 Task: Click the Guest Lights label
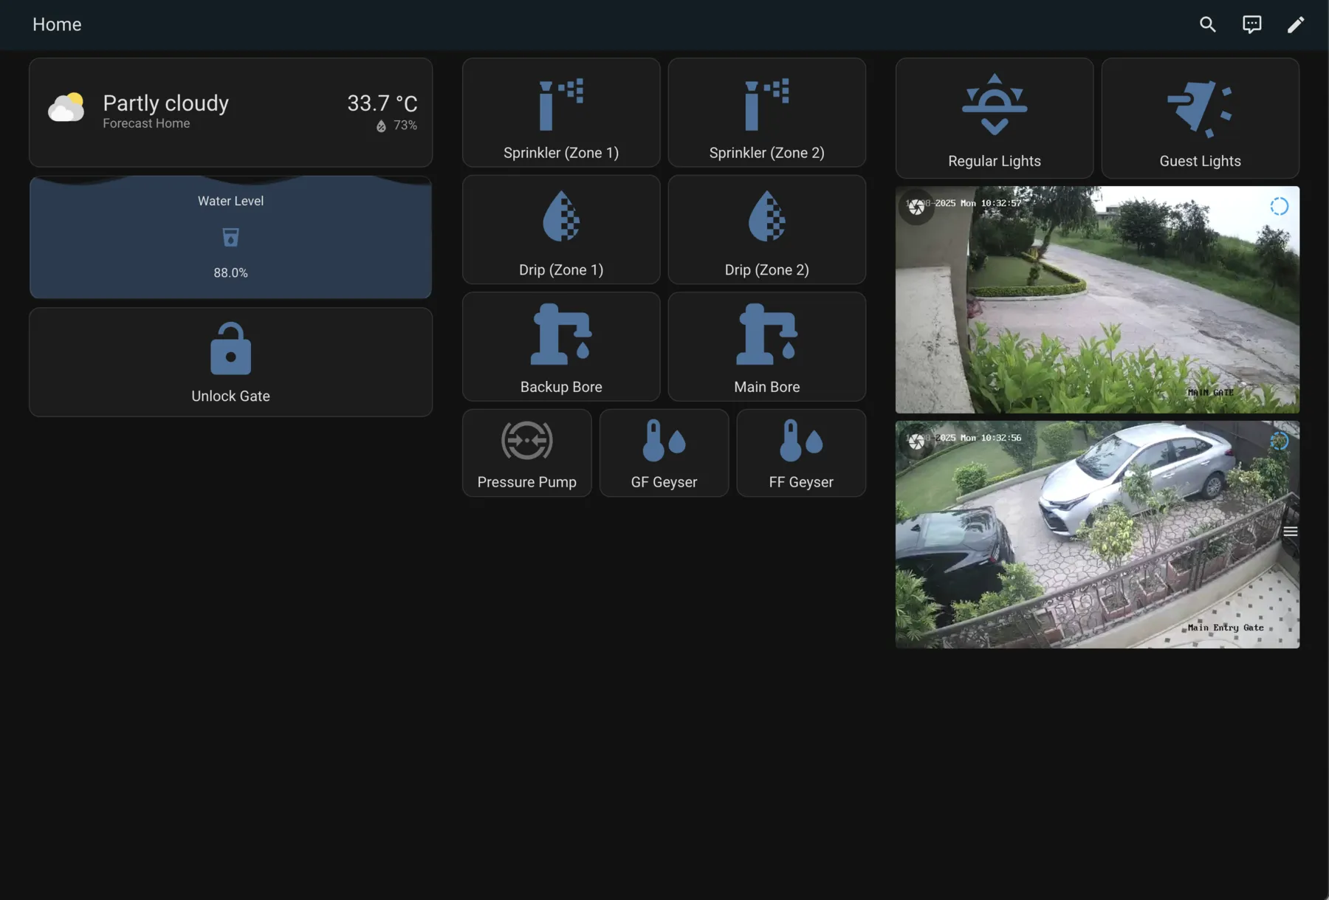pyautogui.click(x=1200, y=161)
